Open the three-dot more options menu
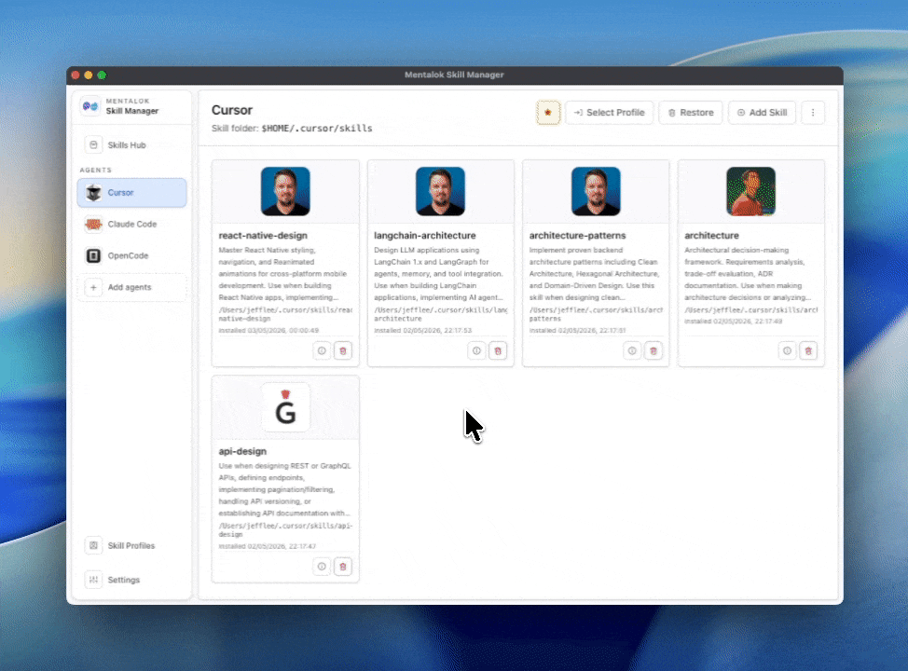The image size is (908, 671). tap(813, 113)
